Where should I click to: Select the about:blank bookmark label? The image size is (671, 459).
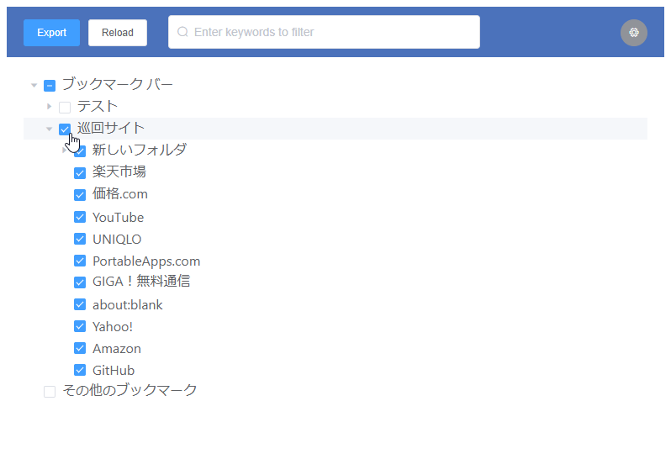pyautogui.click(x=128, y=304)
